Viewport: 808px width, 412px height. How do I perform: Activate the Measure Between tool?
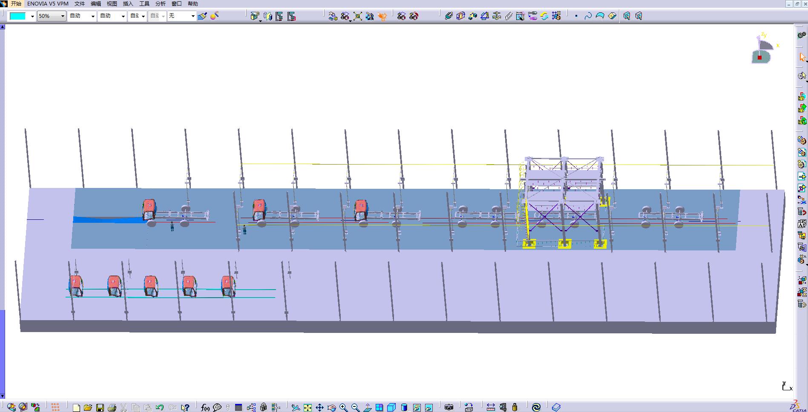(x=491, y=407)
